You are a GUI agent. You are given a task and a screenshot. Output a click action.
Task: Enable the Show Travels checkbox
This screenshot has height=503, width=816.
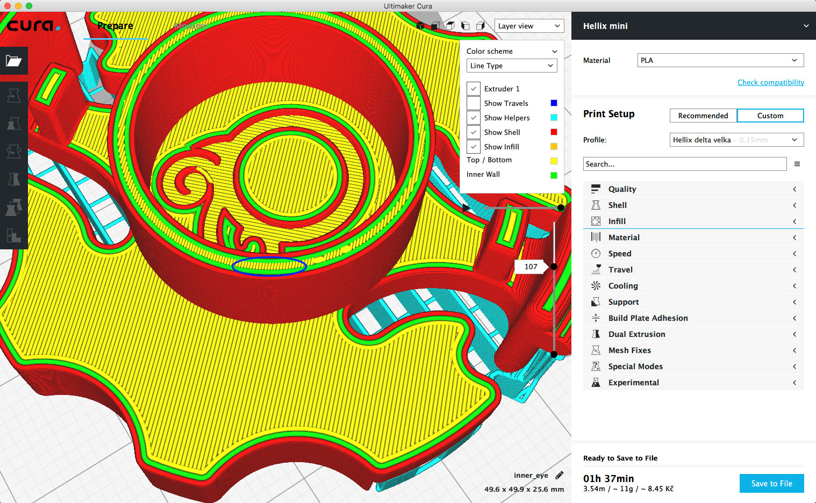point(474,103)
